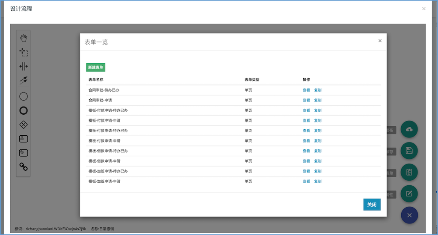Insert an exclusive gateway diamond
The width and height of the screenshot is (438, 235).
coord(24,125)
